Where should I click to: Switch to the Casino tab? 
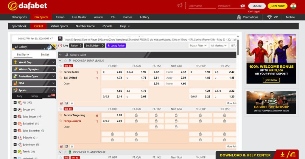coord(60,17)
